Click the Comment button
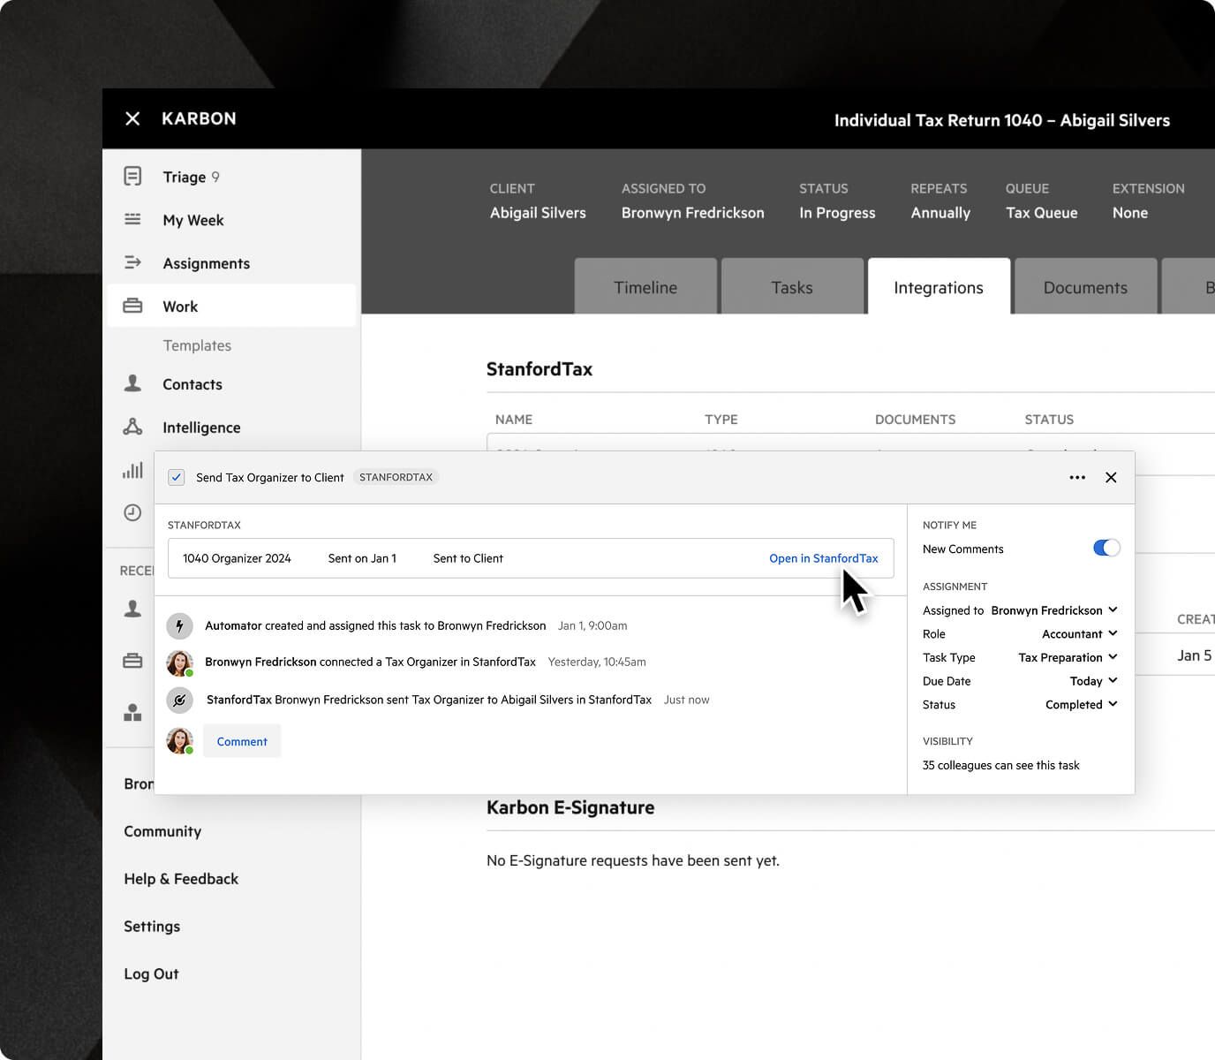The height and width of the screenshot is (1060, 1215). (x=242, y=741)
